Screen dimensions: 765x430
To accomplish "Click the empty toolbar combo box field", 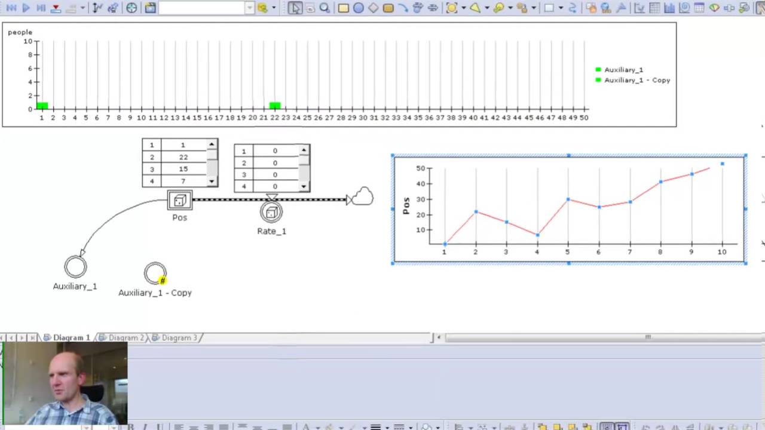I will click(x=202, y=8).
